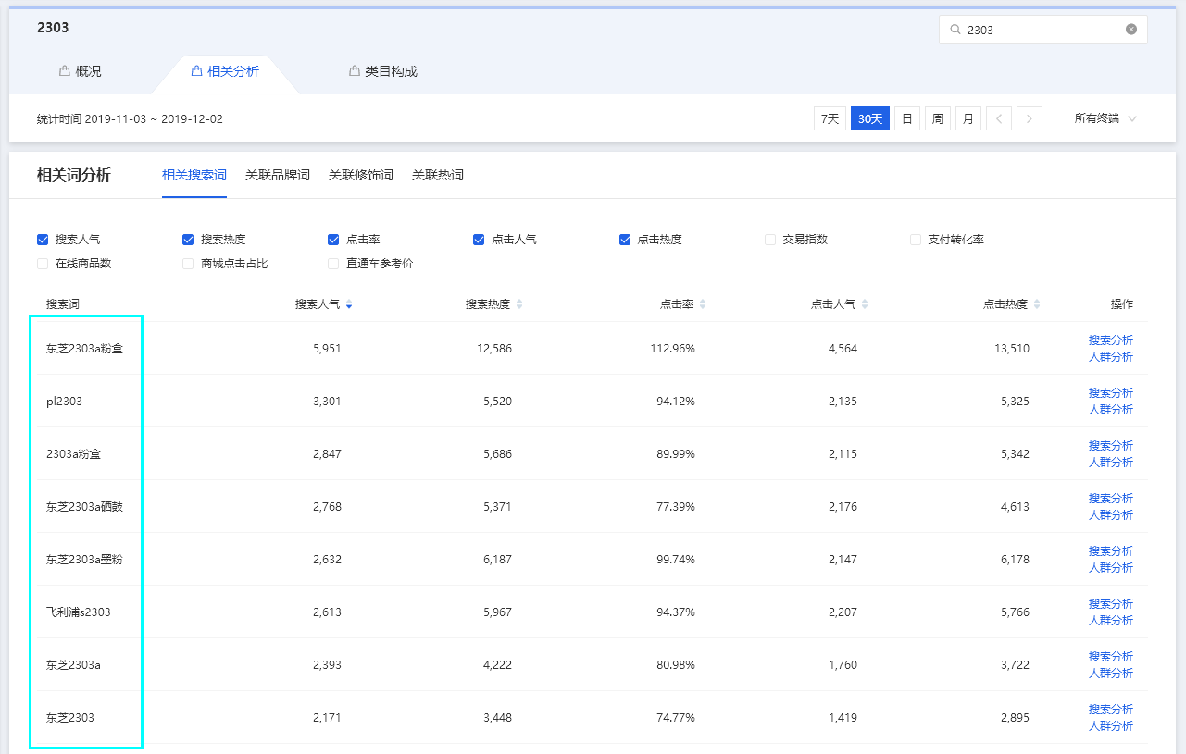1186x754 pixels.
Task: Sort by 点击率 column arrow
Action: click(x=703, y=304)
